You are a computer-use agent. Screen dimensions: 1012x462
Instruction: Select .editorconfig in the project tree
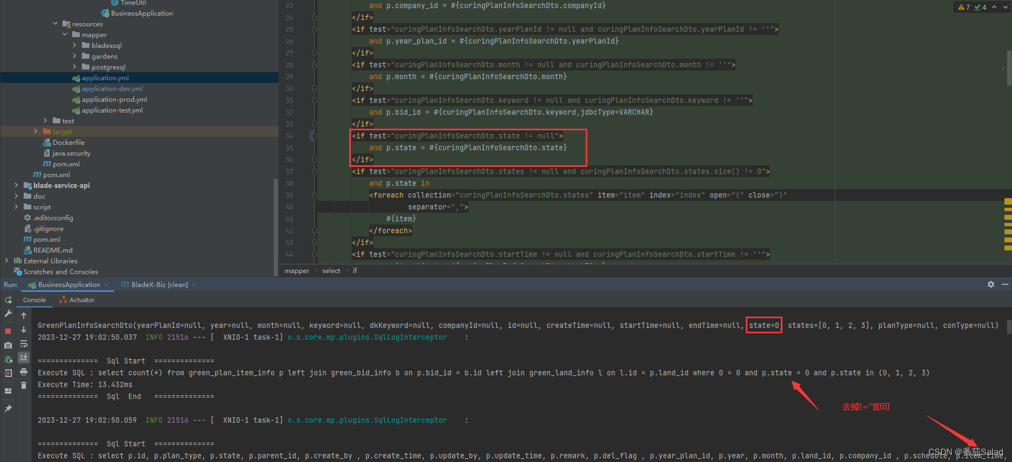(x=53, y=218)
